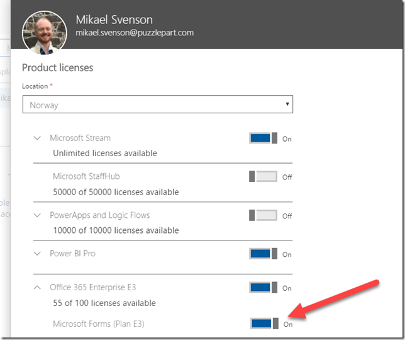Click the Microsoft Stream label
This screenshot has width=405, height=340.
(x=80, y=138)
